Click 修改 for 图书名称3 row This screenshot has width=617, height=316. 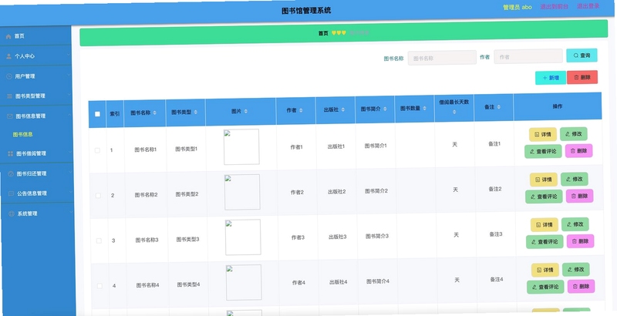[x=575, y=224]
